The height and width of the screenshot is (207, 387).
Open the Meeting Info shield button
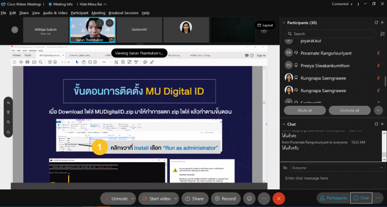point(60,4)
